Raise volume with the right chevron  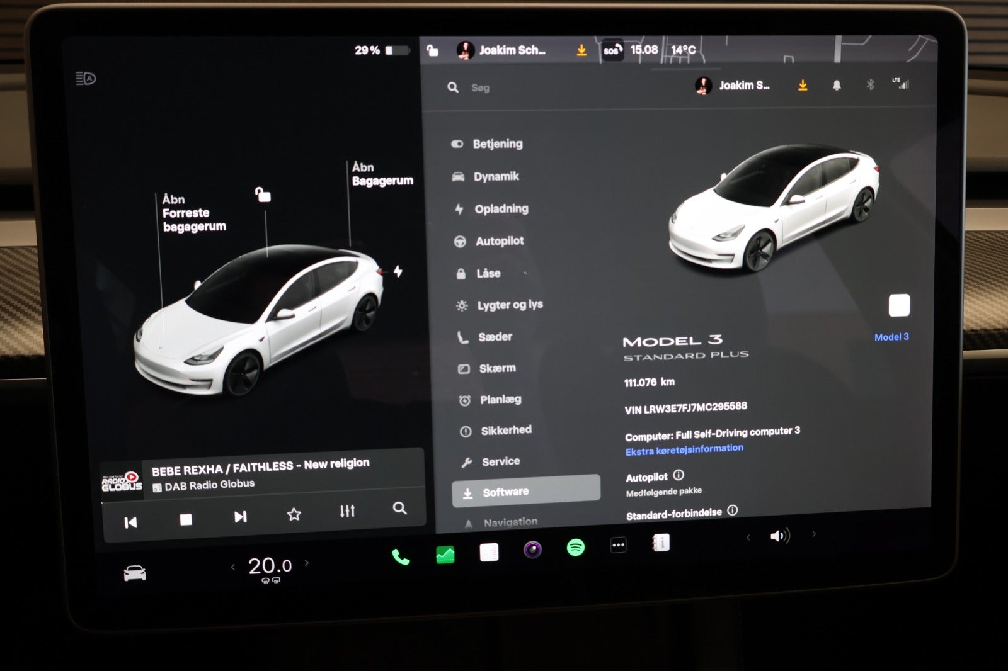814,534
